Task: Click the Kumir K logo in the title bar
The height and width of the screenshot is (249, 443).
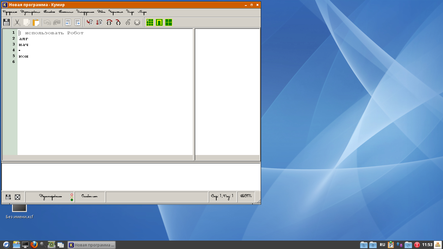Action: [x=5, y=5]
